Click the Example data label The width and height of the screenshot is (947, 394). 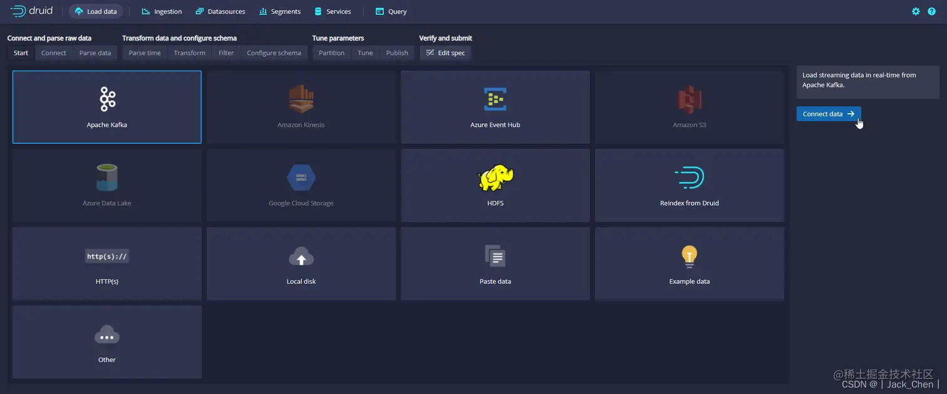coord(690,281)
